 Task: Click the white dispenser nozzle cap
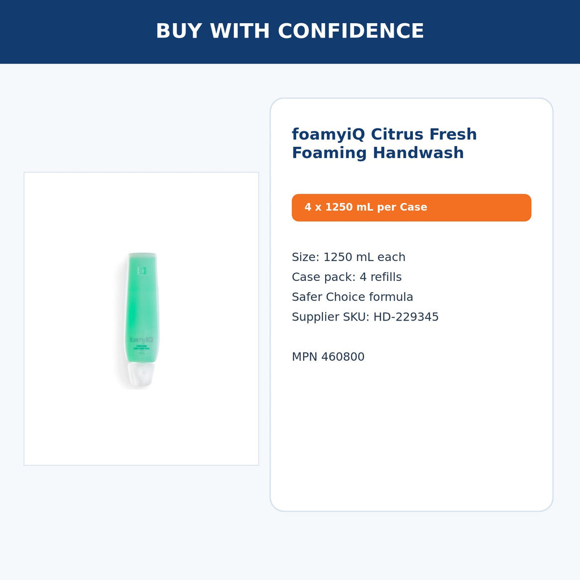141,375
